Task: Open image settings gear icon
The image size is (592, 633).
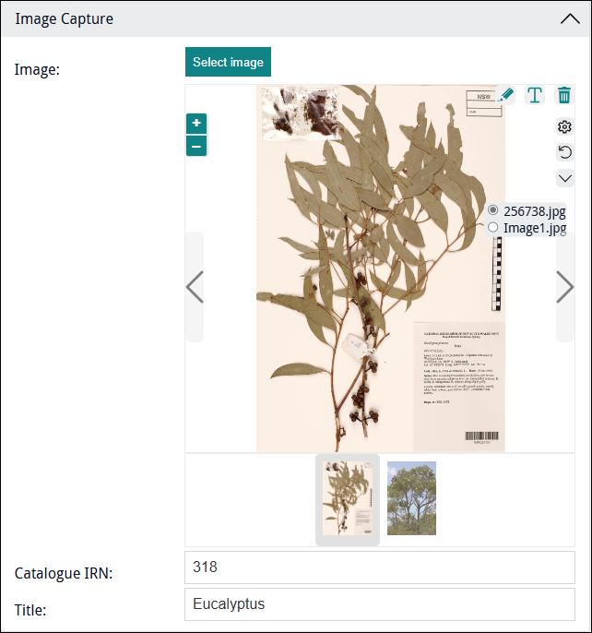Action: tap(564, 126)
